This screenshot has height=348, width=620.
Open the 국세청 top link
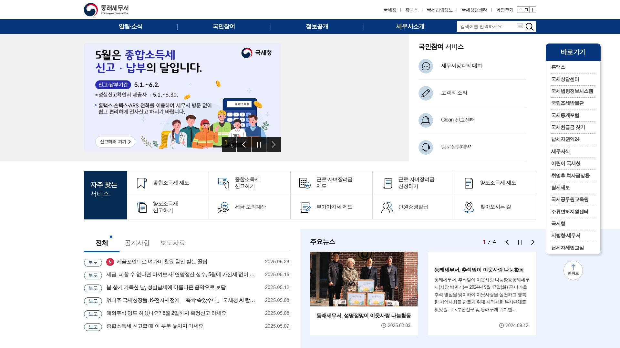coord(390,10)
